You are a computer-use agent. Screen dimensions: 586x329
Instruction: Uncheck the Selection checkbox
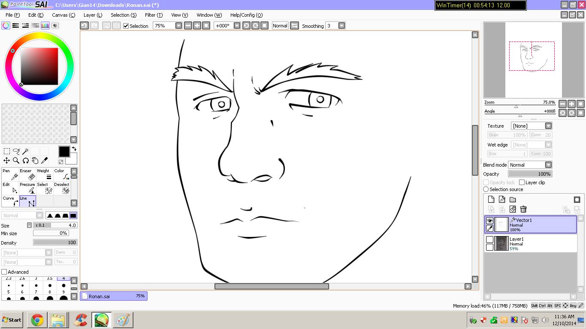[x=126, y=26]
